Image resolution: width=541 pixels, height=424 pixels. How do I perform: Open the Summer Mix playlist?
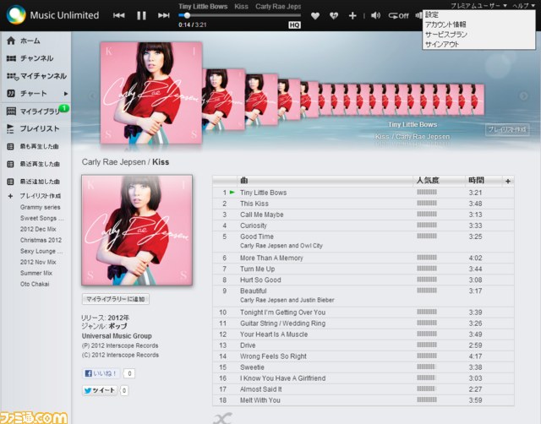[x=36, y=273]
